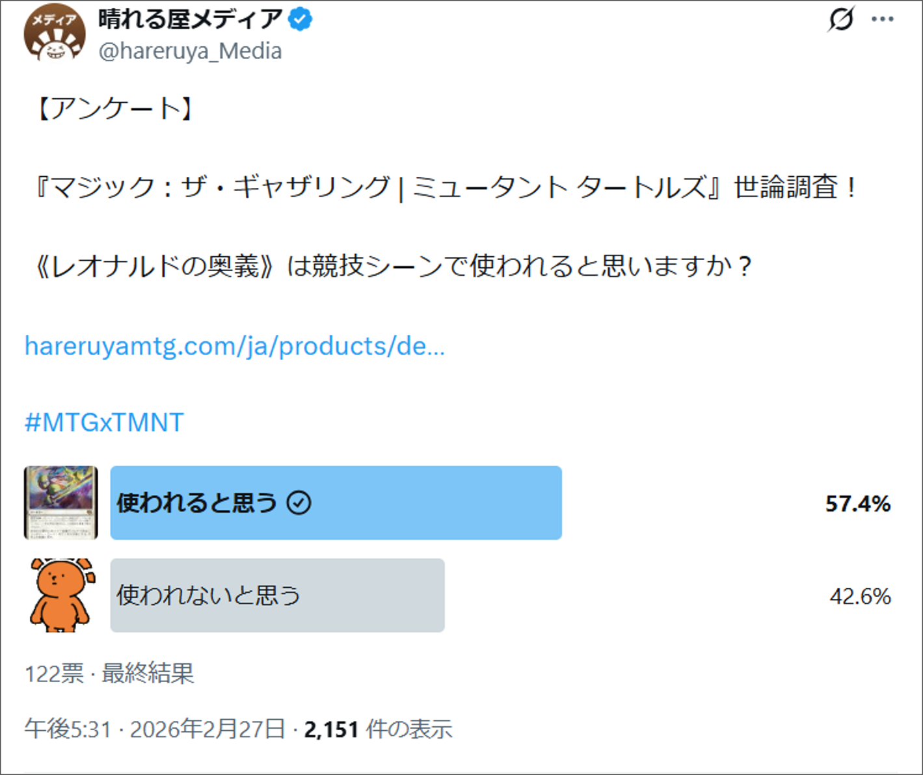Image resolution: width=923 pixels, height=775 pixels.
Task: Click the checkmark icon in winning option
Action: [x=299, y=503]
